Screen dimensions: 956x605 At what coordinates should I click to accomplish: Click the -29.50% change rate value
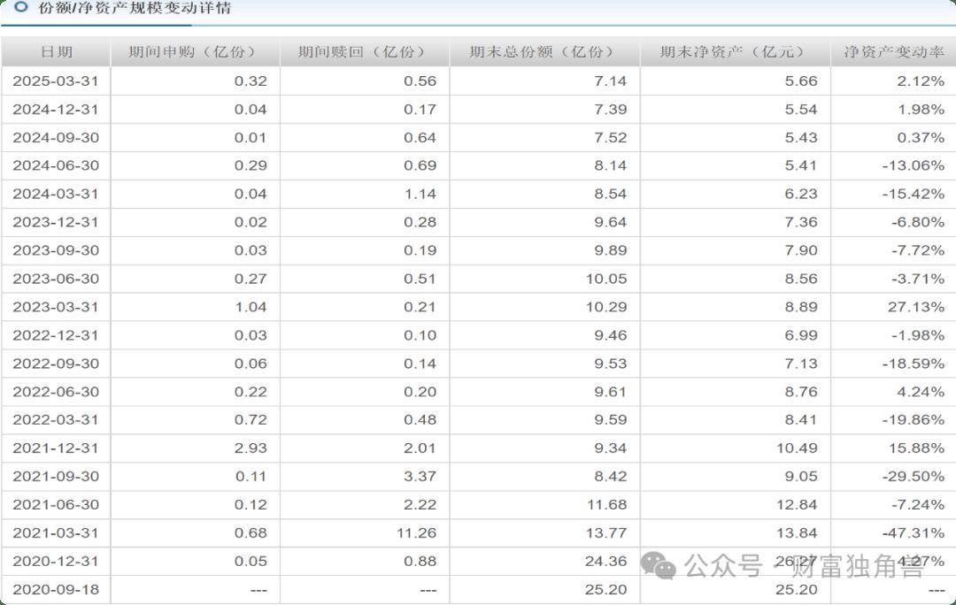click(914, 477)
